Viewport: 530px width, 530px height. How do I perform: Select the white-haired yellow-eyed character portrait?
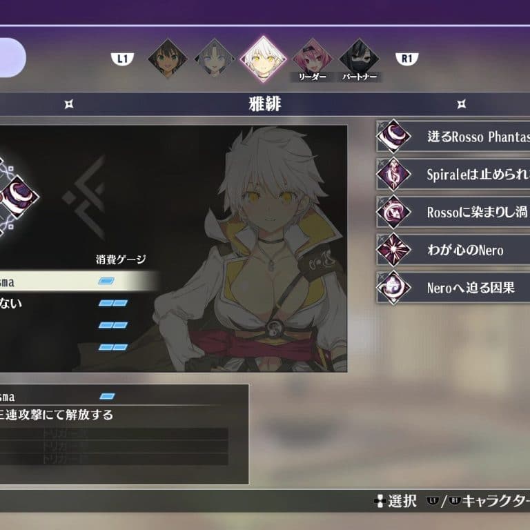(x=264, y=59)
